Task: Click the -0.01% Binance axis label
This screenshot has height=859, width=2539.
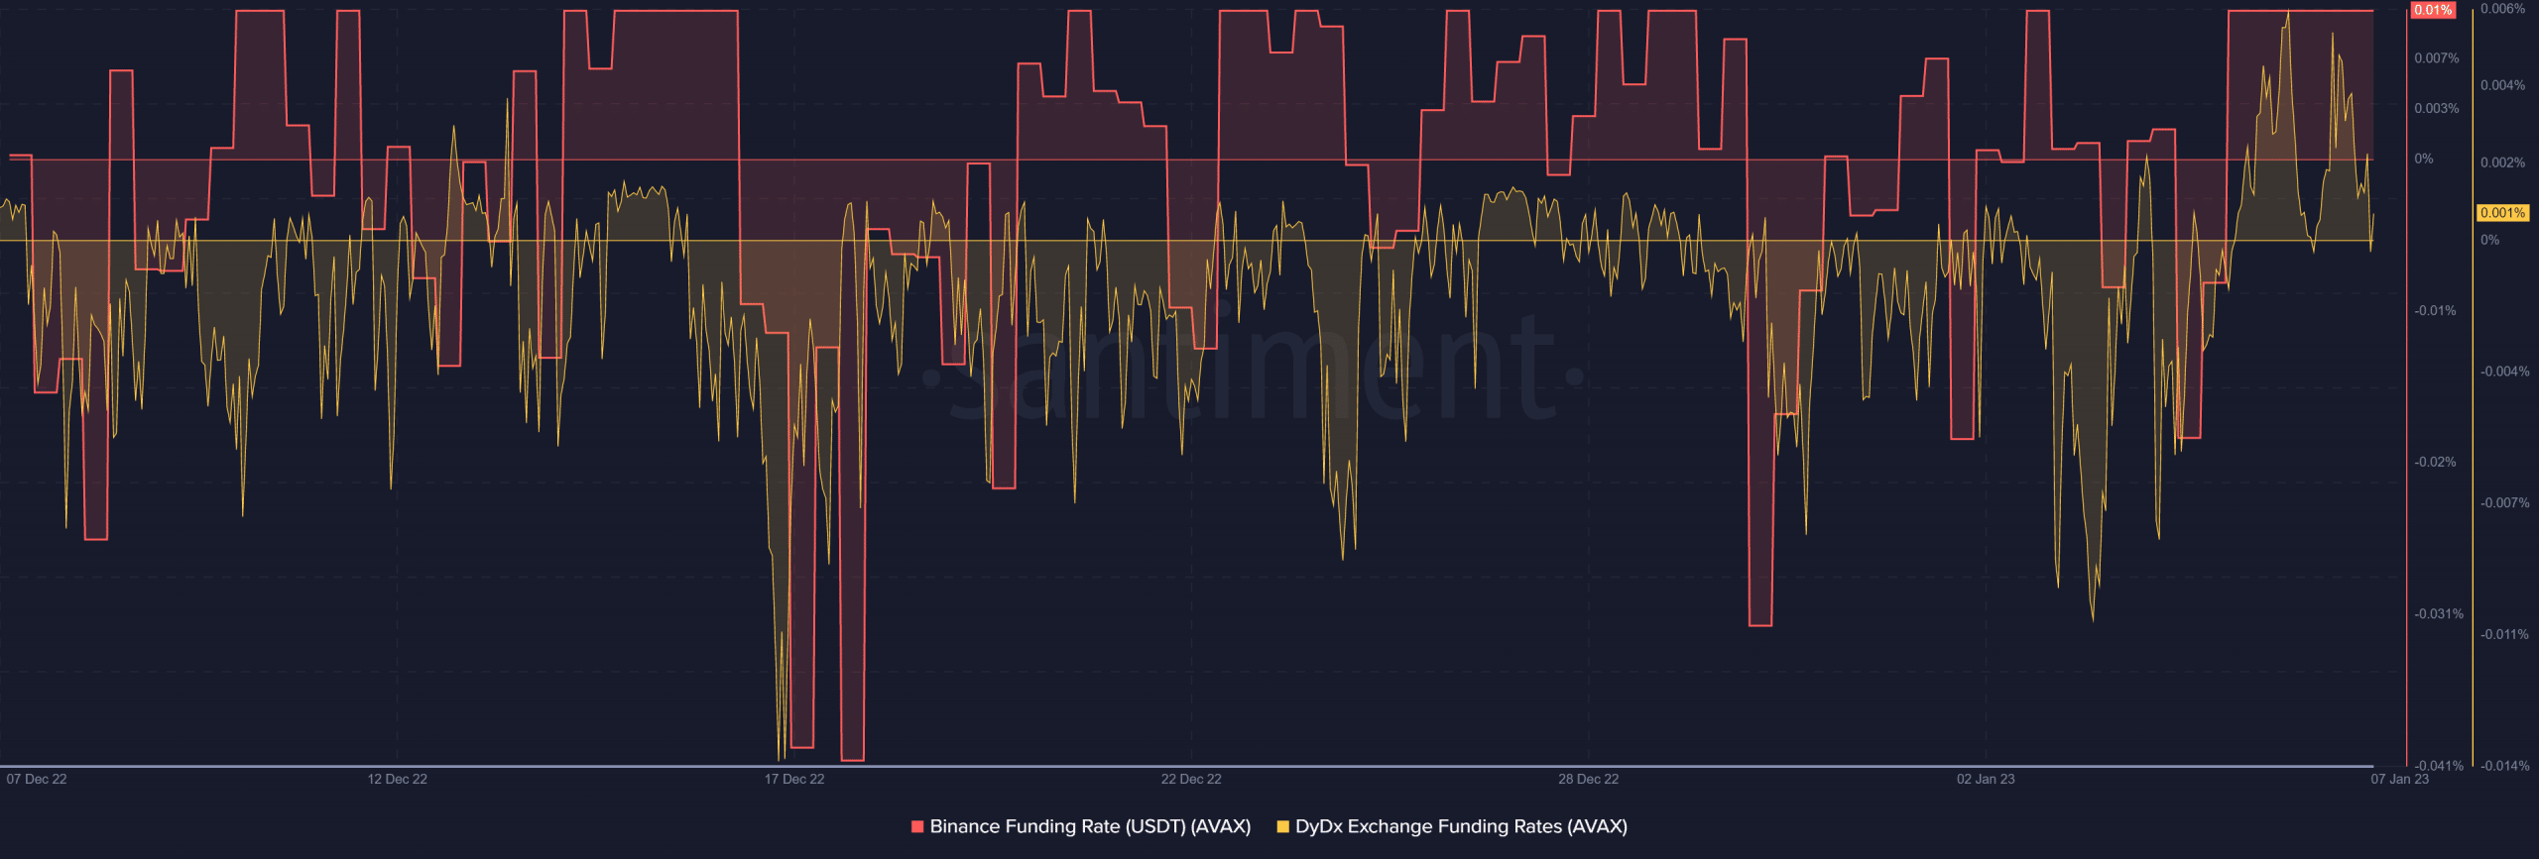Action: pyautogui.click(x=2435, y=311)
